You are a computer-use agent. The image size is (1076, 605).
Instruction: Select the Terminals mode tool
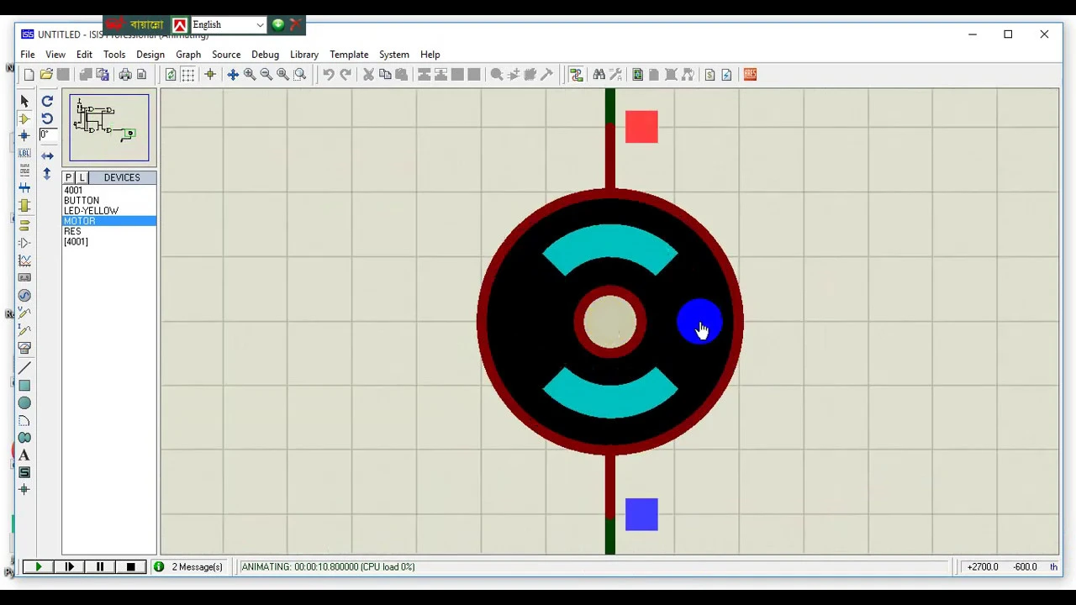[x=24, y=225]
